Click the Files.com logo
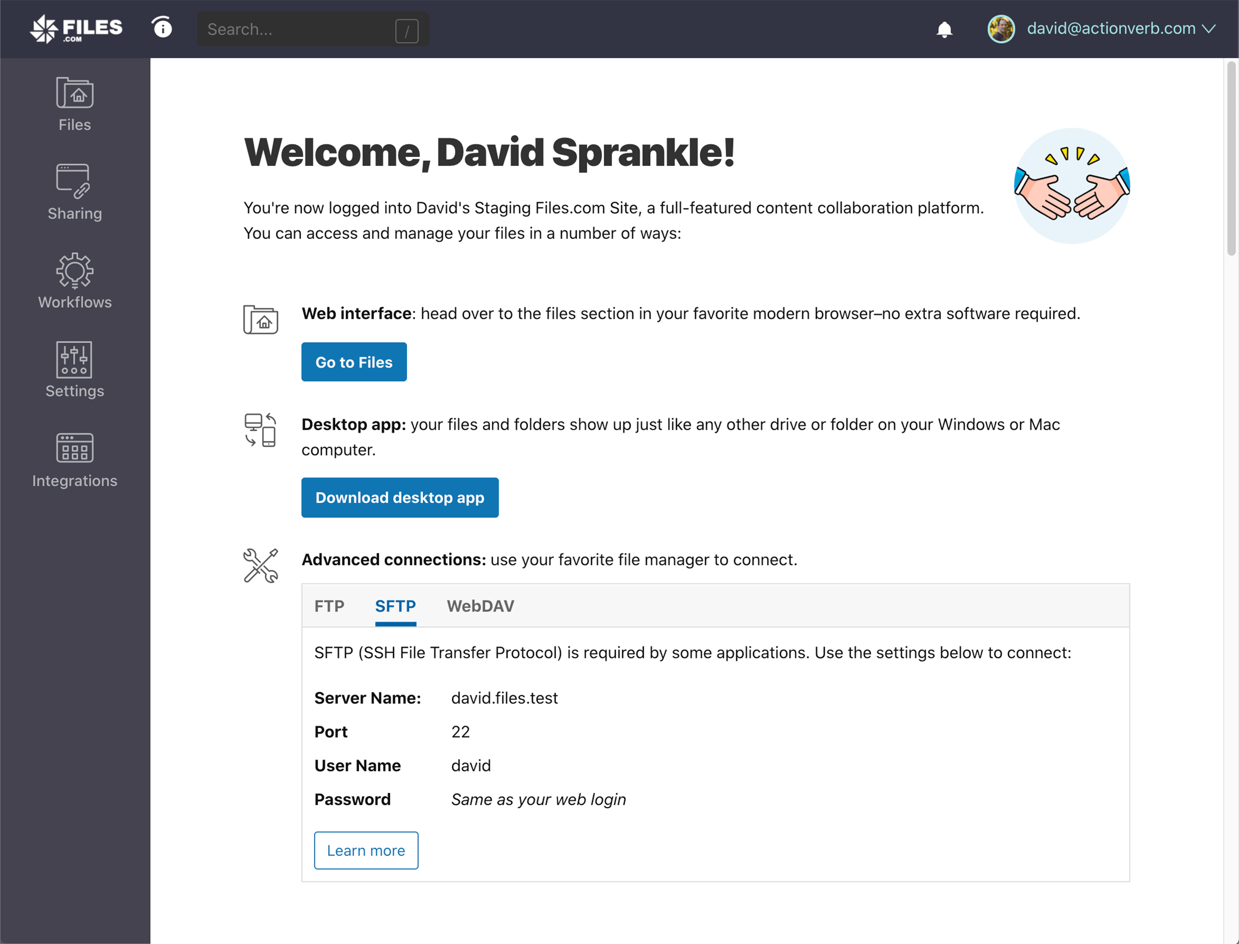The height and width of the screenshot is (944, 1239). tap(76, 29)
